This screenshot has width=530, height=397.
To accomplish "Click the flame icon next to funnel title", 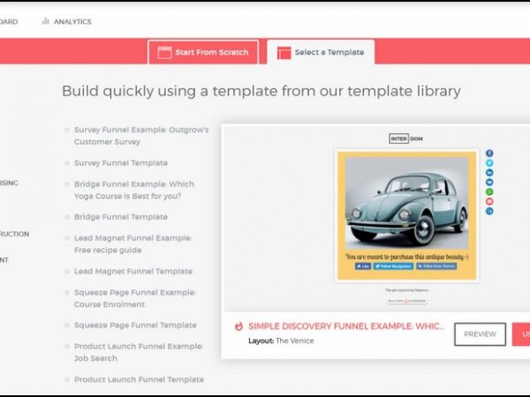I will pos(238,326).
